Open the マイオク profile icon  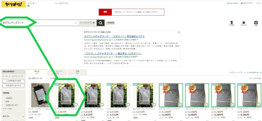[232, 23]
